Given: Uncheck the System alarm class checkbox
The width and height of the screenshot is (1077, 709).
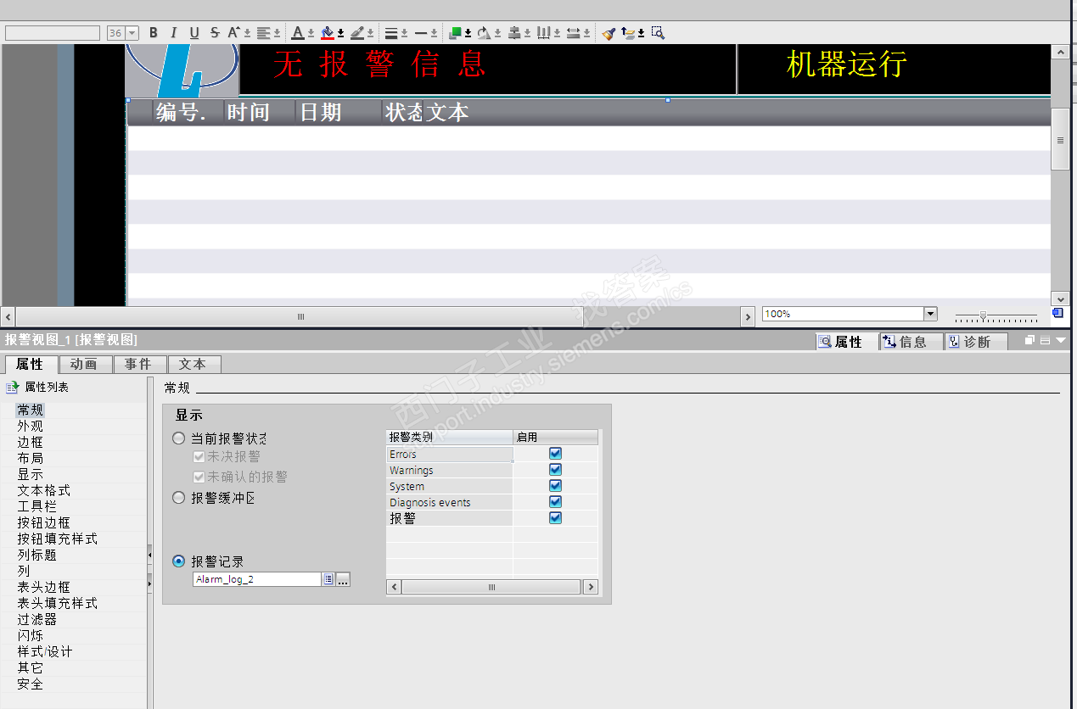Looking at the screenshot, I should (x=555, y=486).
